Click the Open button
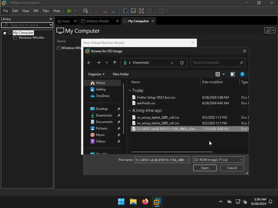 pyautogui.click(x=205, y=168)
